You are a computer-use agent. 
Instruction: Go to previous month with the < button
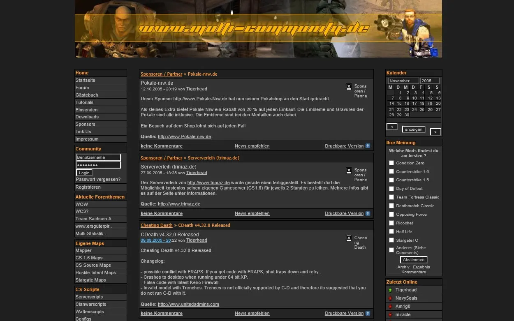(x=392, y=127)
